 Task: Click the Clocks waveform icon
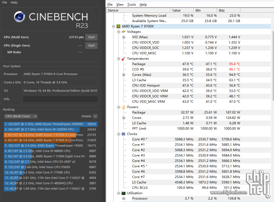click(124, 134)
